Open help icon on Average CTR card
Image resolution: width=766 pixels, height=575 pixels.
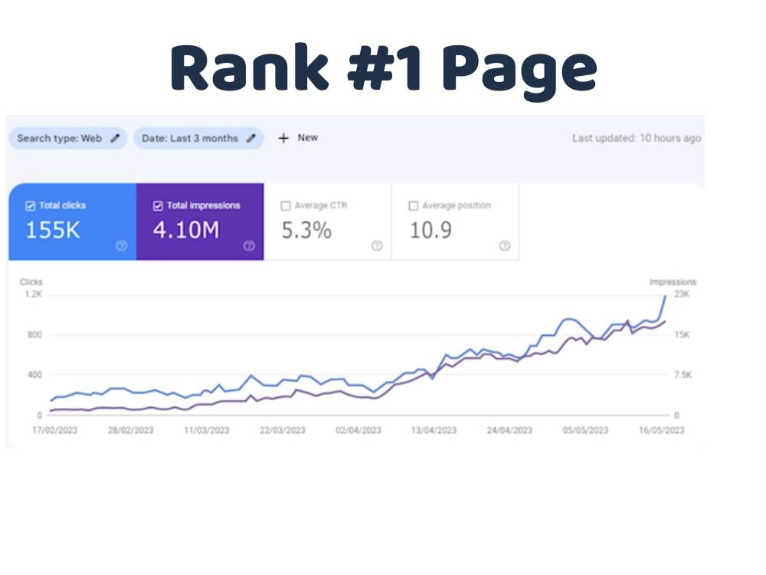[377, 245]
